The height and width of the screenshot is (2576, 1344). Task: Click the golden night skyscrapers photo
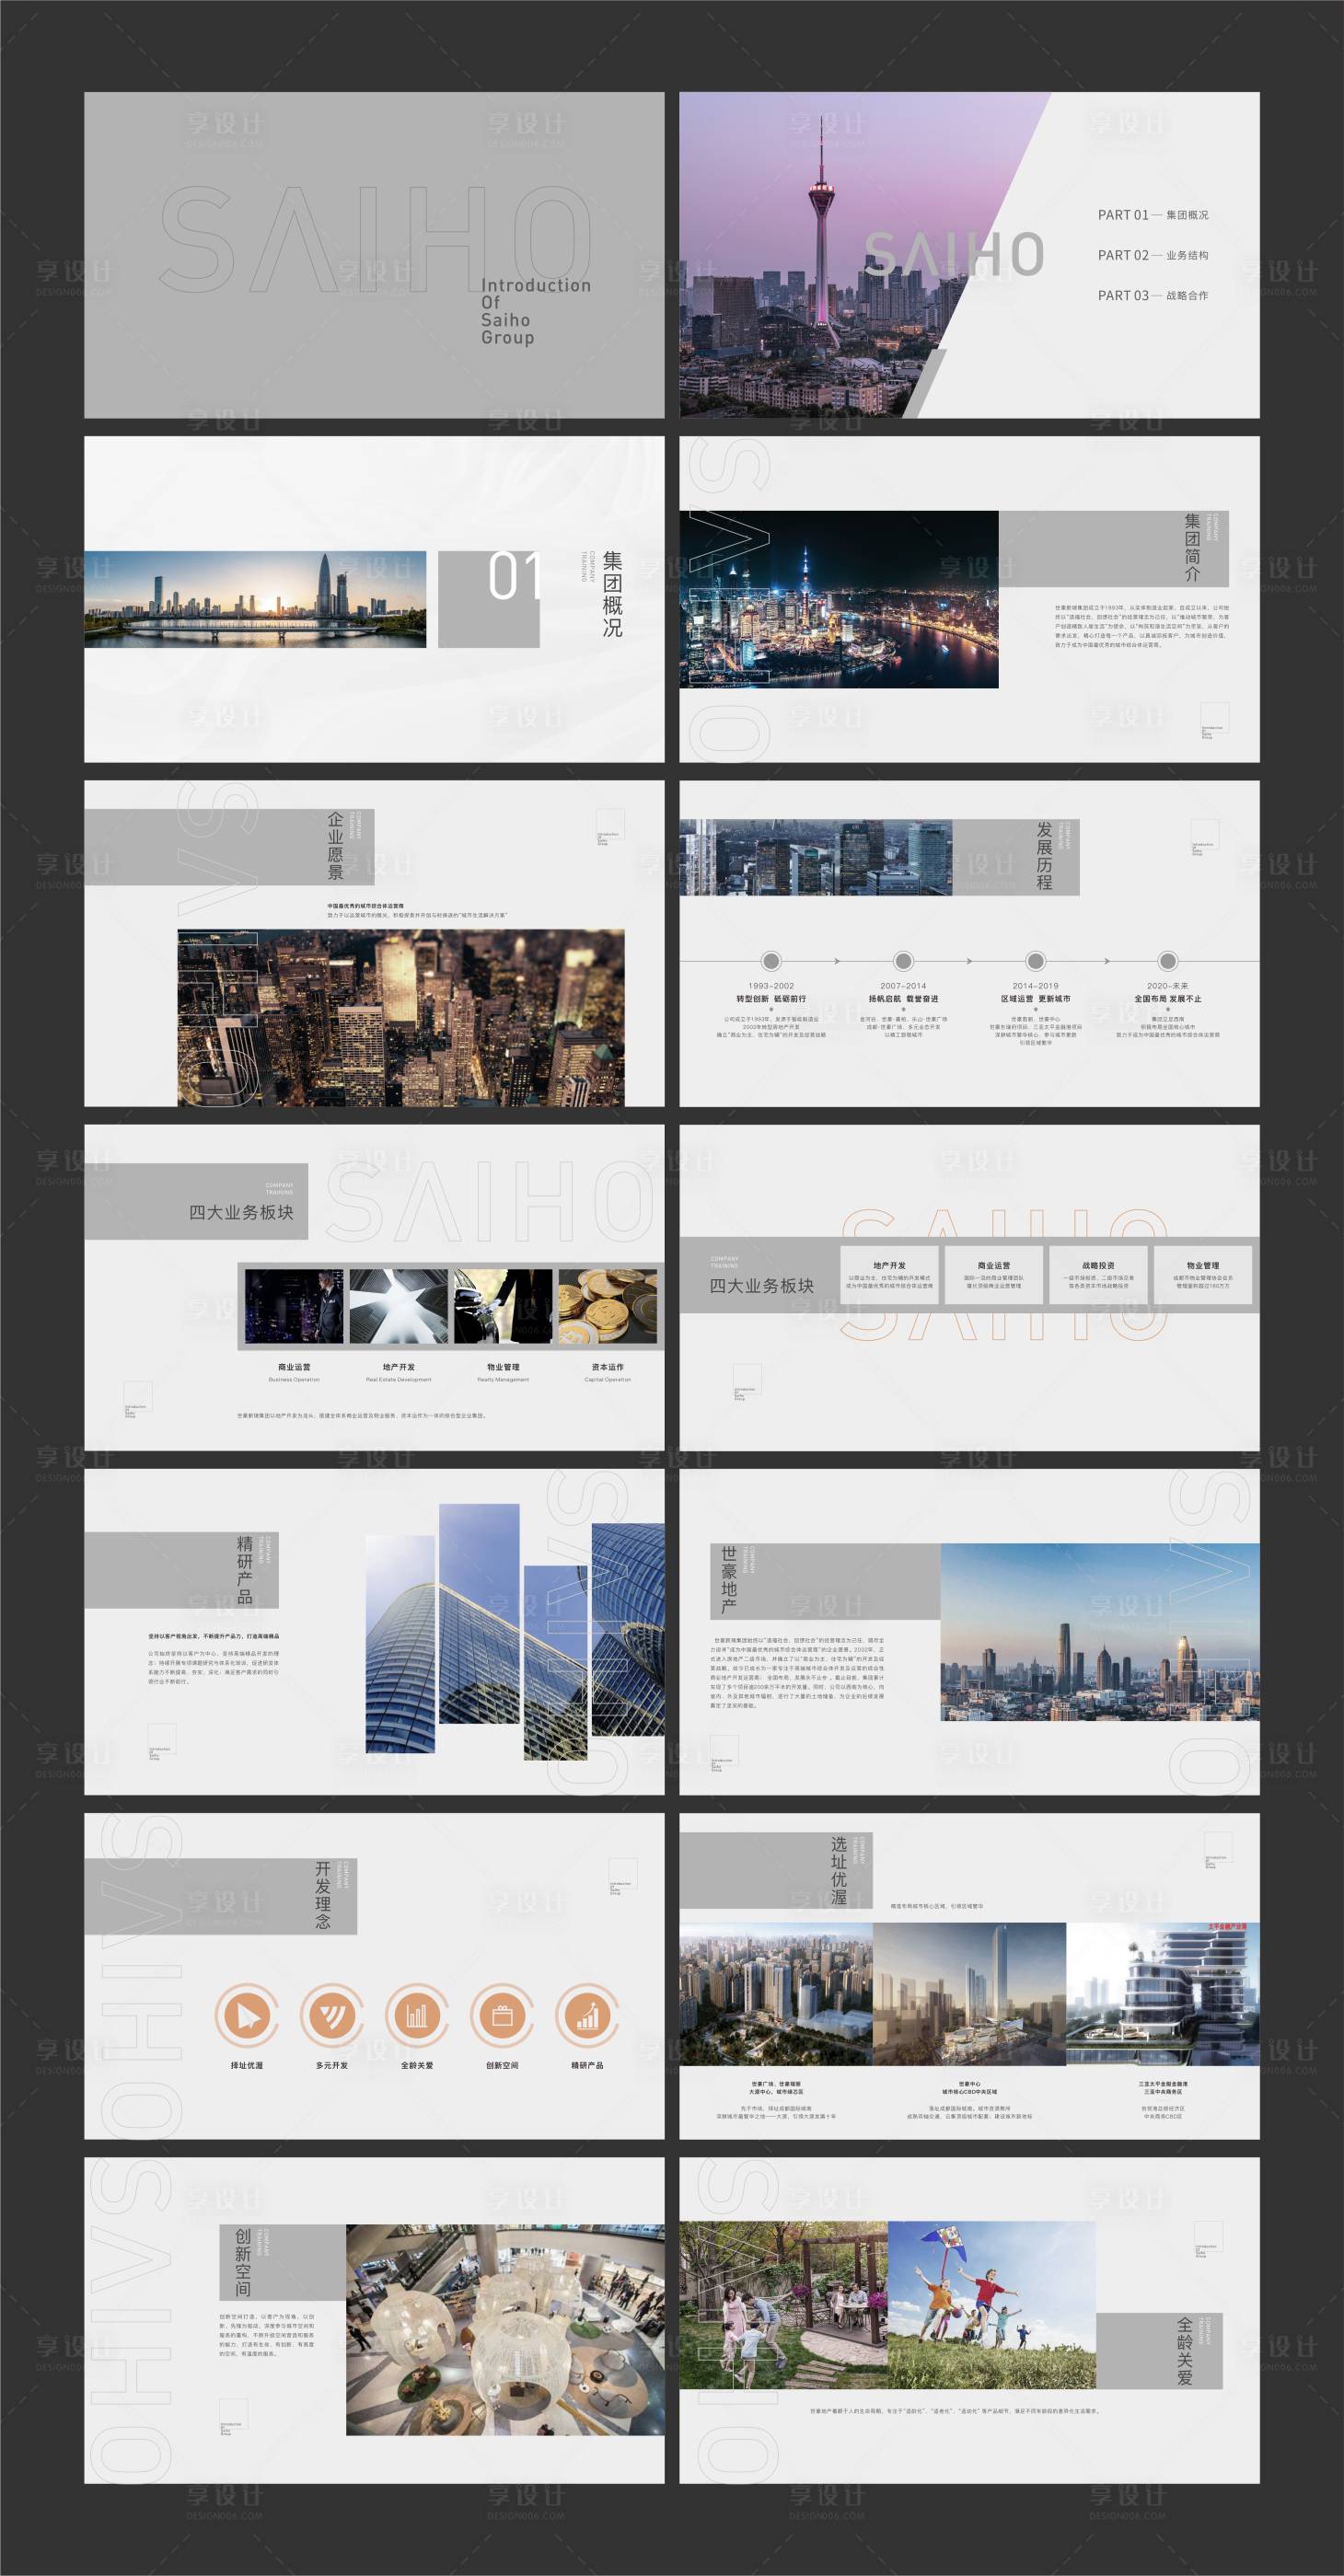401,1017
